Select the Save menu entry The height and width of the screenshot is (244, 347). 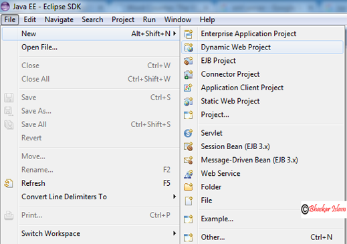click(91, 98)
